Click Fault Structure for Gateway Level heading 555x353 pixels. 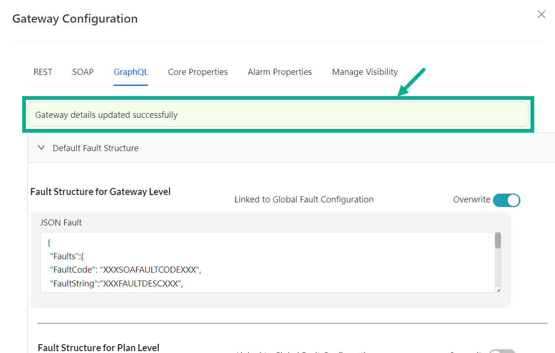(x=100, y=192)
